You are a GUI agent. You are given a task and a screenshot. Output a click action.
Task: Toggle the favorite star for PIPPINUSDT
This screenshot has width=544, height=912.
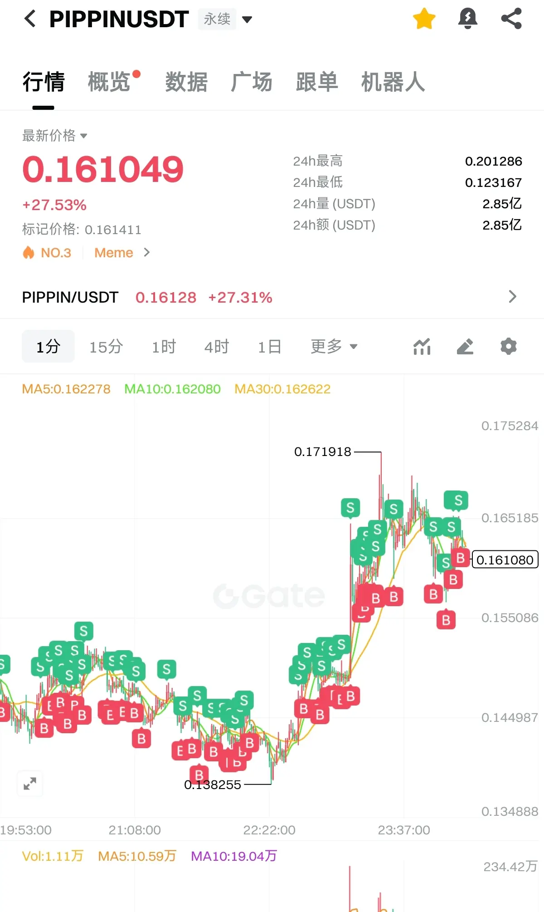(x=424, y=19)
